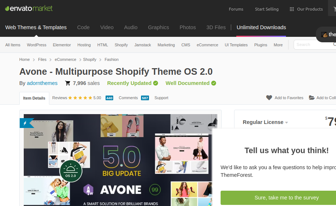Go to the Code marketplace
The image size is (336, 206).
point(83,27)
